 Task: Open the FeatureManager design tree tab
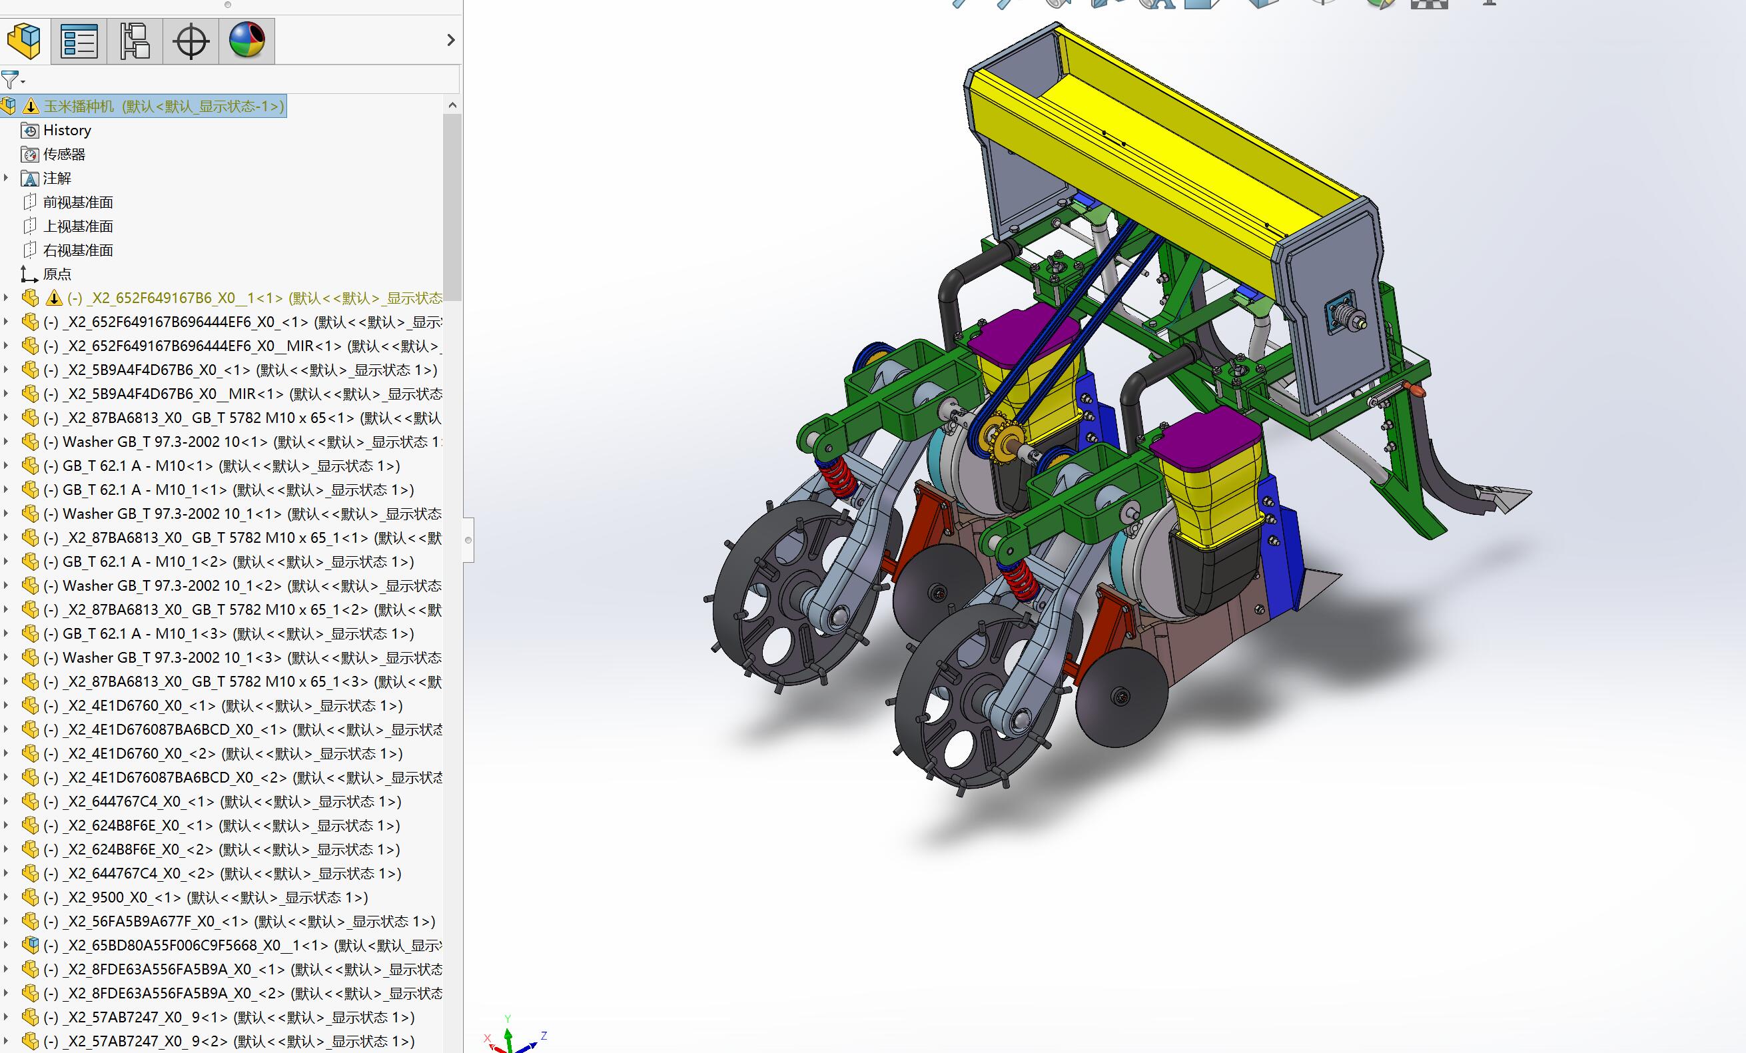pyautogui.click(x=24, y=41)
